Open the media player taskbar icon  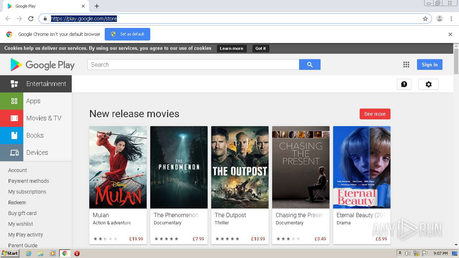pos(52,253)
